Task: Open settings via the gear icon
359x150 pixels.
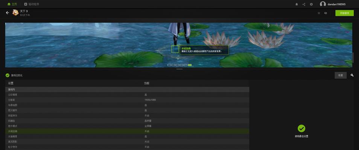Action: [311, 4]
